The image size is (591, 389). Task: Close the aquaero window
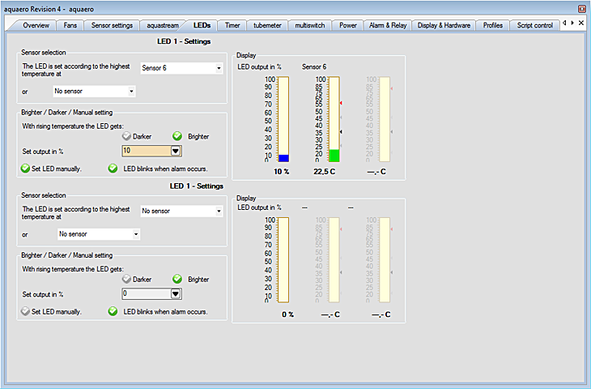[581, 7]
